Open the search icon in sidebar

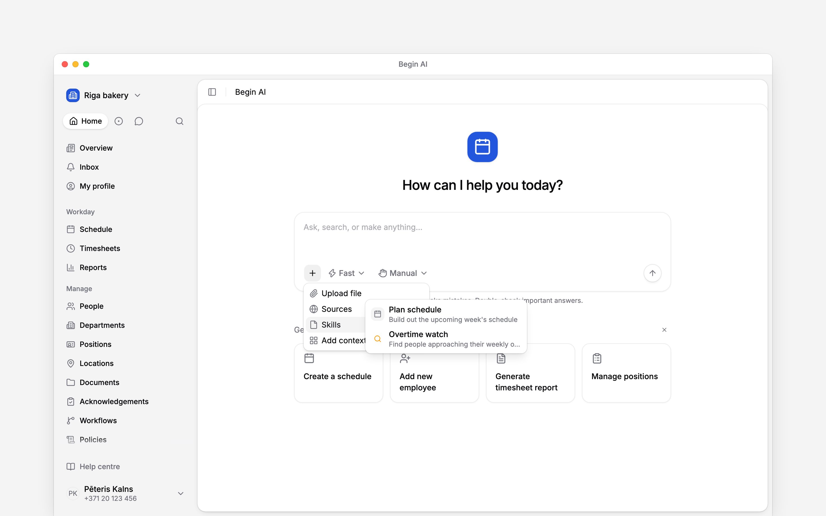click(180, 121)
